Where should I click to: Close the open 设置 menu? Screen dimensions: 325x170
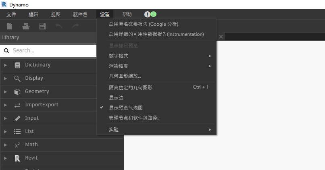(x=105, y=14)
